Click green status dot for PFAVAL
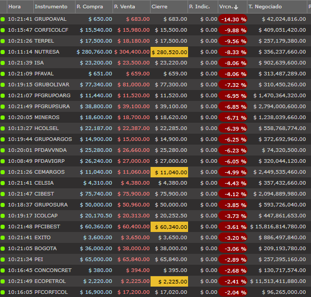This screenshot has width=311, height=297. pos(3,74)
